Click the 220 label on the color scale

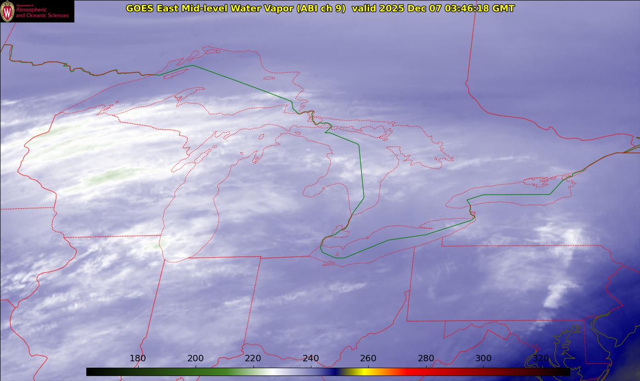click(x=253, y=359)
